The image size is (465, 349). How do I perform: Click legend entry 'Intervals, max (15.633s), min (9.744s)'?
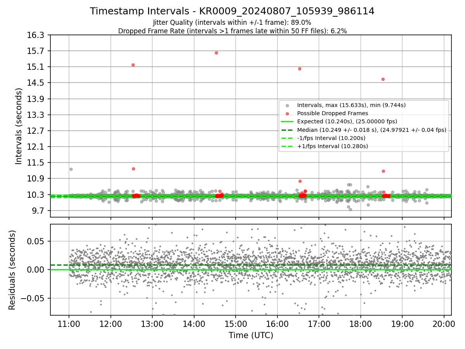click(351, 105)
